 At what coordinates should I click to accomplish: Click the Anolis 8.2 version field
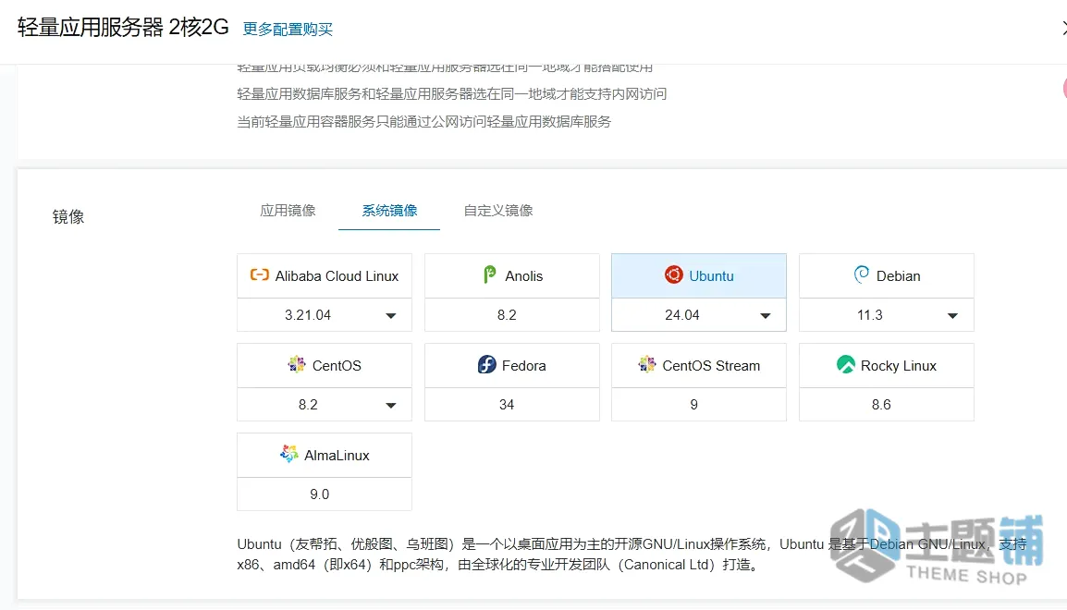(511, 315)
